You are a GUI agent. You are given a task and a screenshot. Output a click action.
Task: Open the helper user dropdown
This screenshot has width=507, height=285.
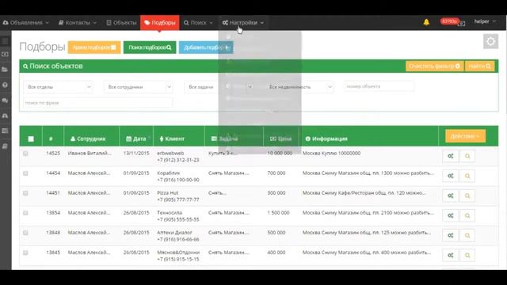(x=485, y=21)
